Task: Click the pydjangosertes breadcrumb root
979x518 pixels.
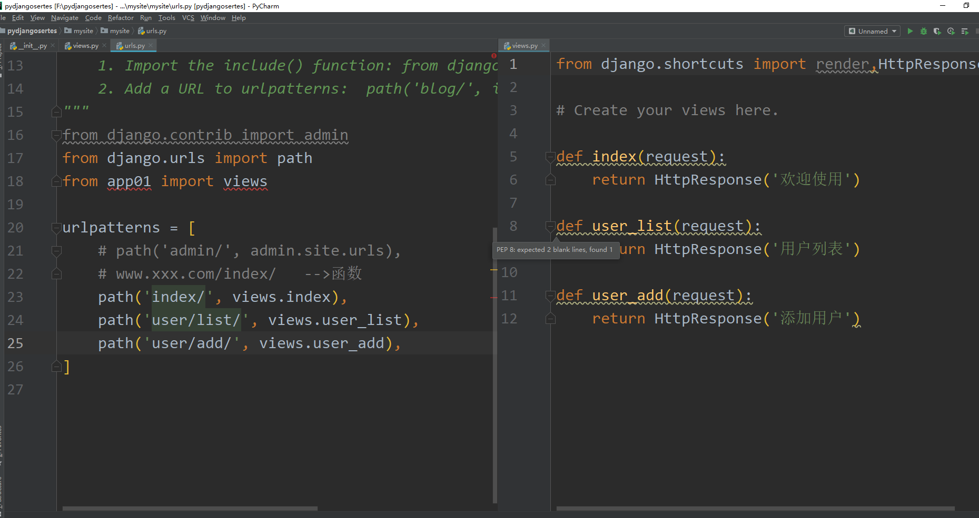Action: (32, 31)
